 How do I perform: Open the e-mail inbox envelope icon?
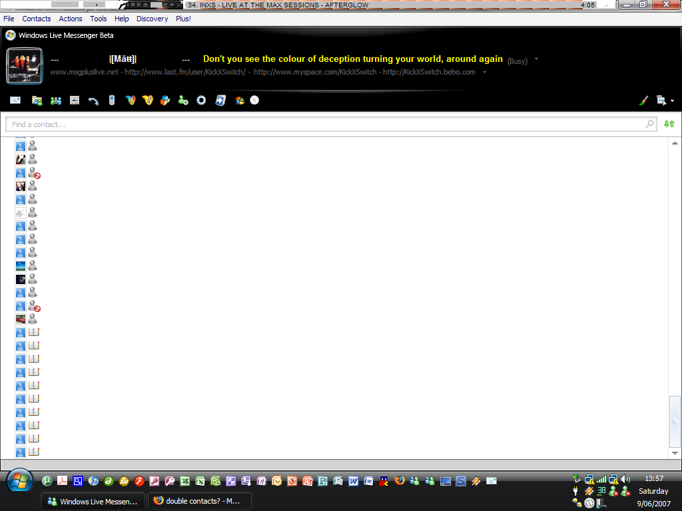pyautogui.click(x=15, y=100)
